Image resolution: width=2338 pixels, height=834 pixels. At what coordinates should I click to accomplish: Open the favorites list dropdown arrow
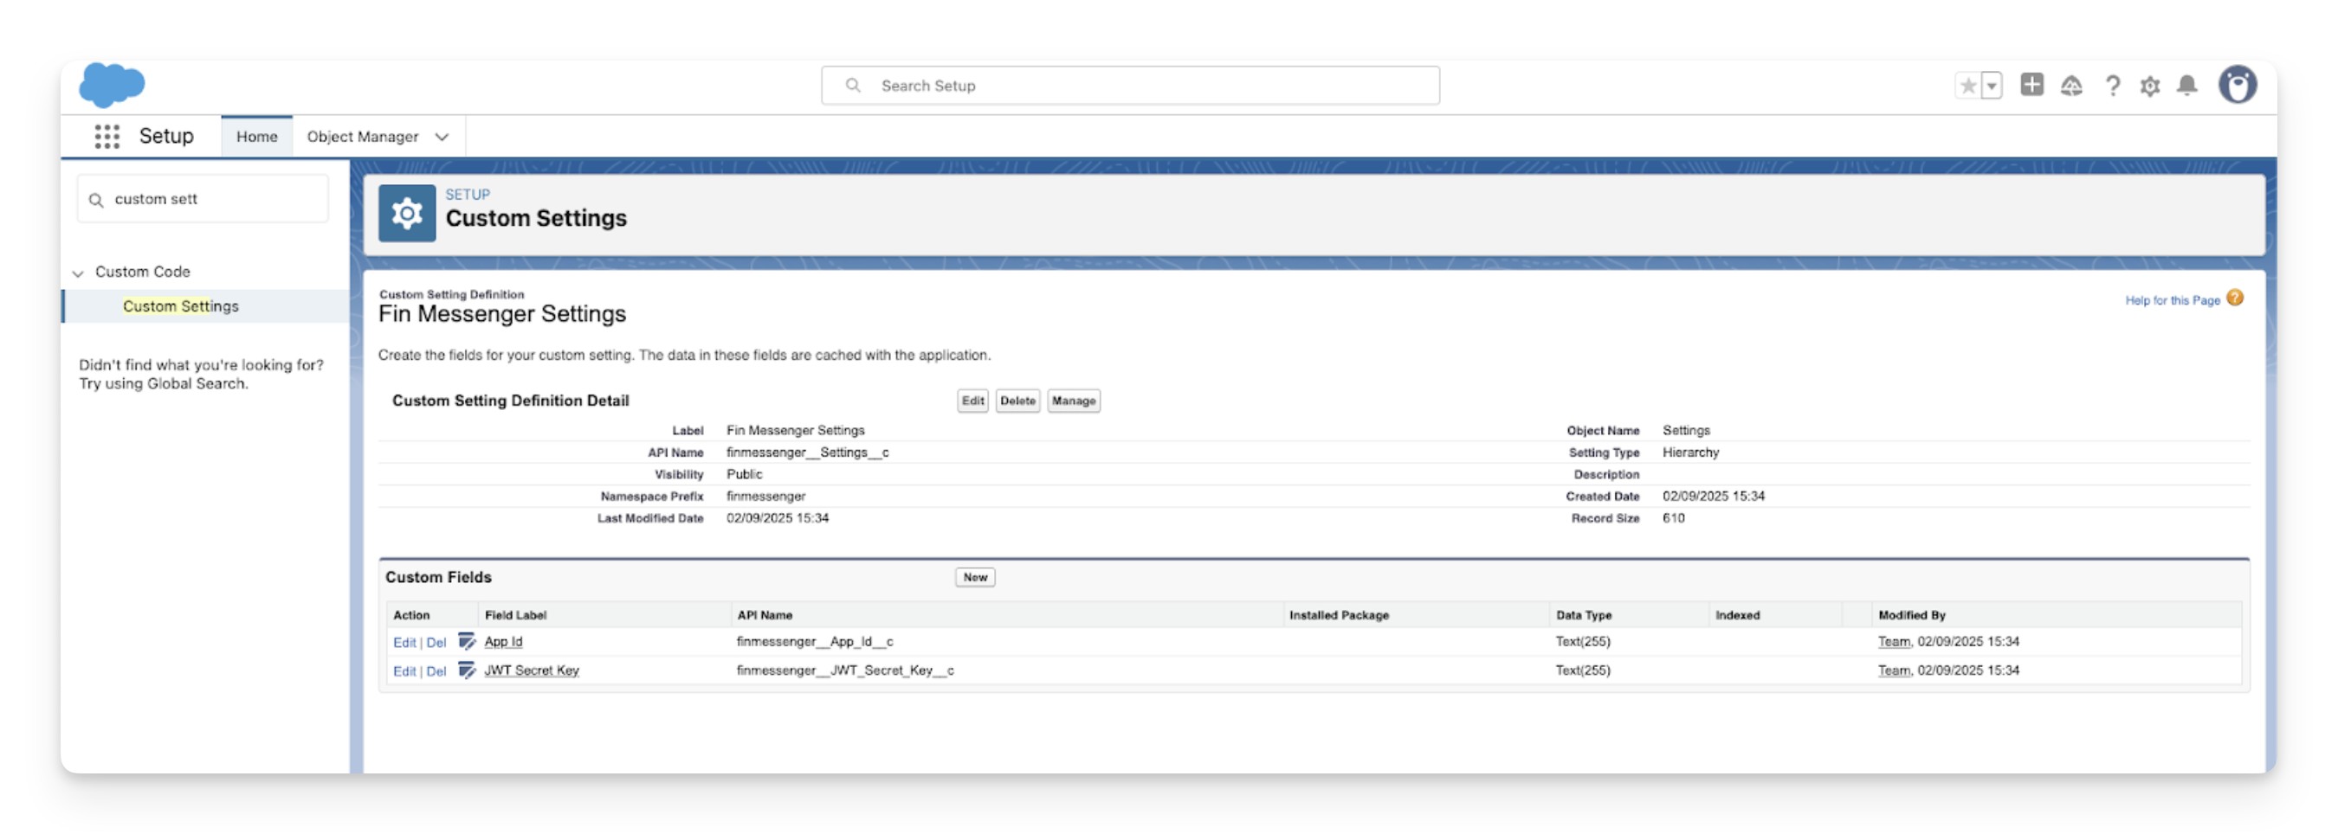pos(1992,87)
